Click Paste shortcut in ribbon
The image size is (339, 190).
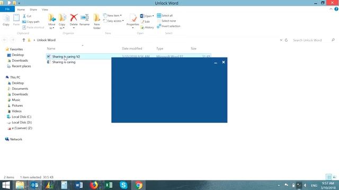coord(33,27)
